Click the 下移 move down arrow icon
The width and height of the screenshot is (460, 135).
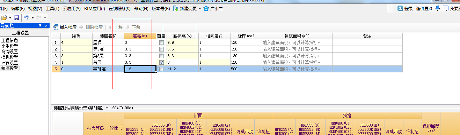click(x=127, y=27)
